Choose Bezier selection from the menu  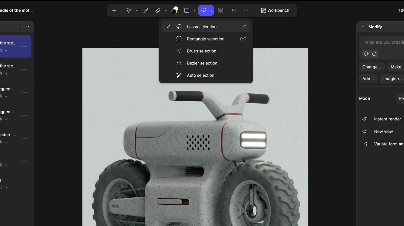[x=206, y=63]
